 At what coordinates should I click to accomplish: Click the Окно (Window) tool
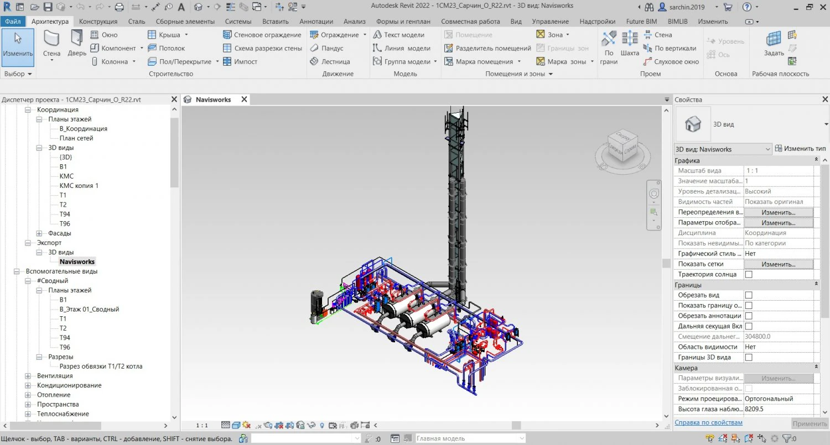point(104,34)
